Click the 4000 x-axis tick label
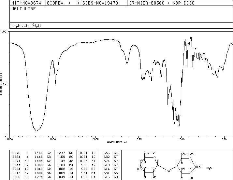233x180 pixels. [x=10, y=139]
